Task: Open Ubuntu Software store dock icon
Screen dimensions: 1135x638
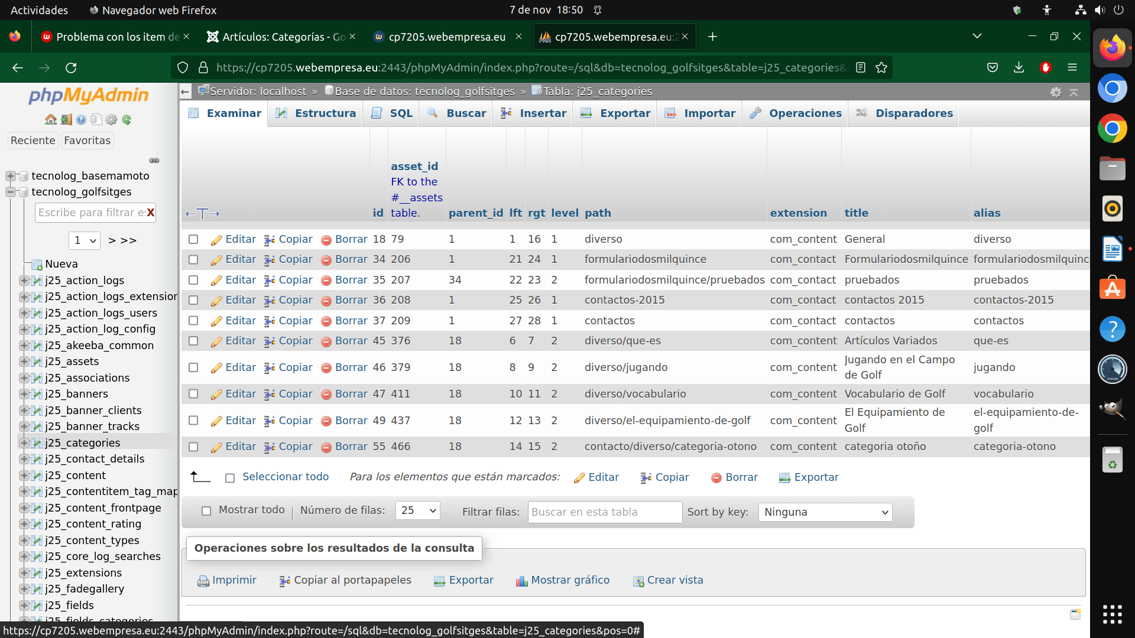Action: [1112, 289]
